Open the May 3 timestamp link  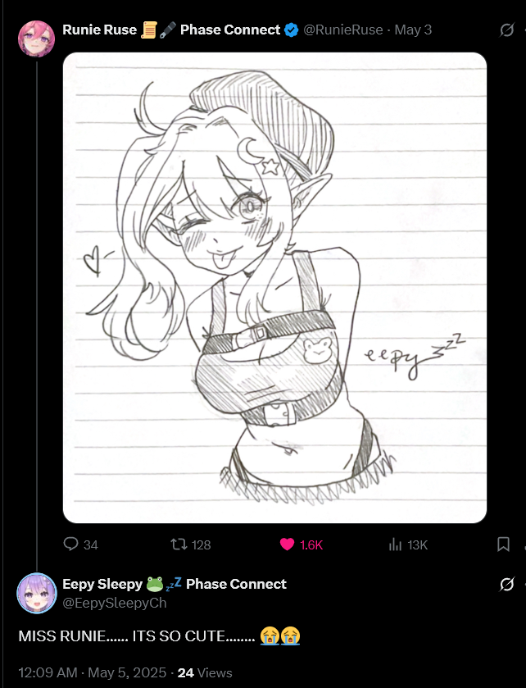pyautogui.click(x=413, y=30)
